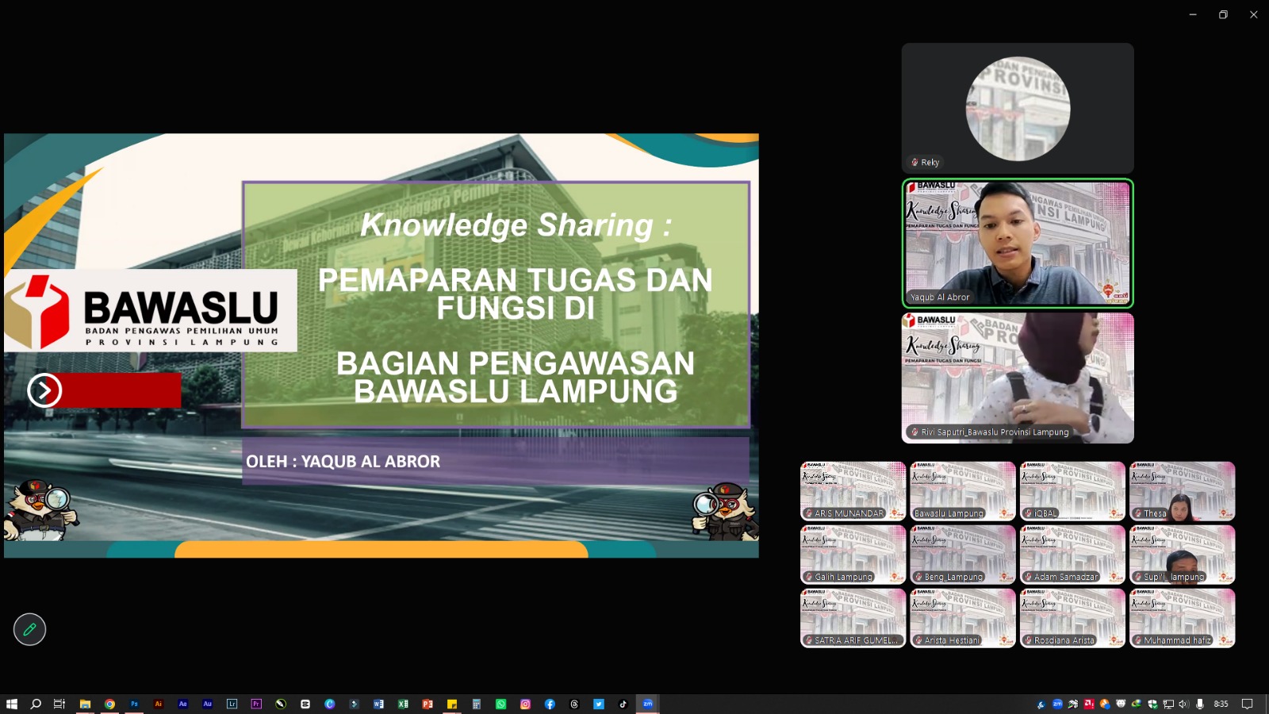Click the green annotate pencil button
1269x714 pixels.
point(29,629)
